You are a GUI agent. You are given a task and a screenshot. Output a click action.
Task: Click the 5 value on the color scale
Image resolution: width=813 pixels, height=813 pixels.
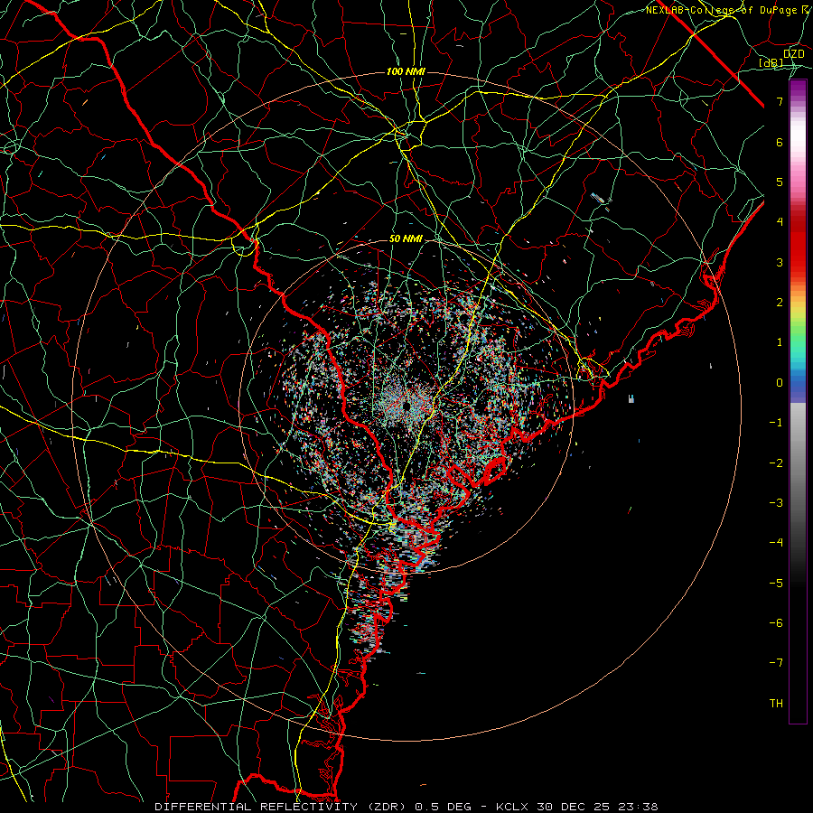780,182
